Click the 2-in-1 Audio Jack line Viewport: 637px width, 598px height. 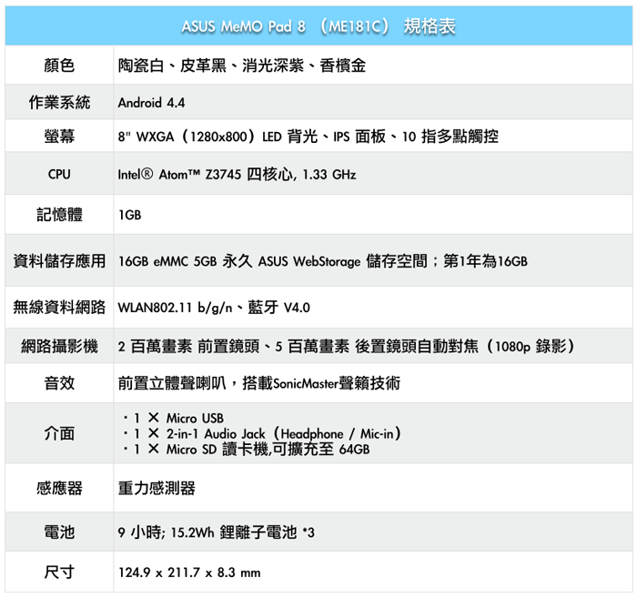coord(262,433)
